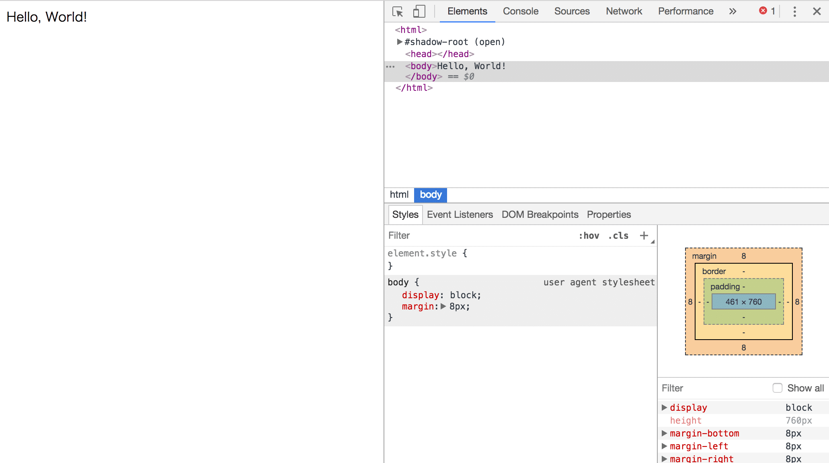Click the border label in box model
The image size is (829, 463).
(x=714, y=271)
